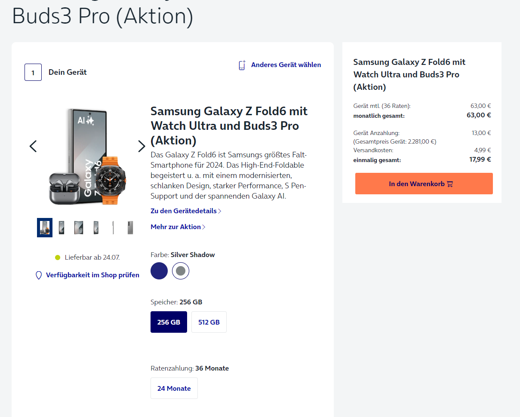
Task: Select fifth thumbnail showing phone side view
Action: (x=113, y=227)
